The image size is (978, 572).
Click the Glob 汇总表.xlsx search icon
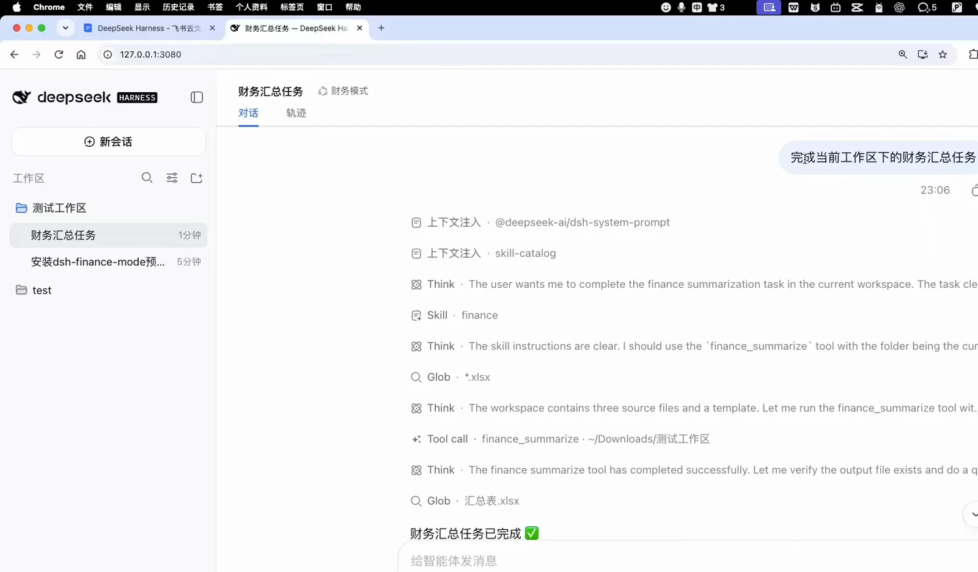pyautogui.click(x=416, y=501)
